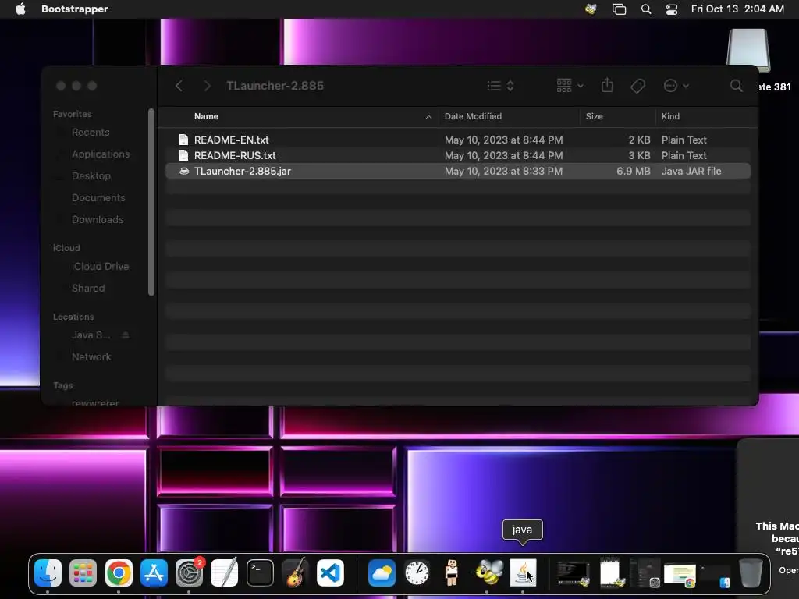Sort files by the Kind column
The height and width of the screenshot is (599, 799).
point(670,116)
